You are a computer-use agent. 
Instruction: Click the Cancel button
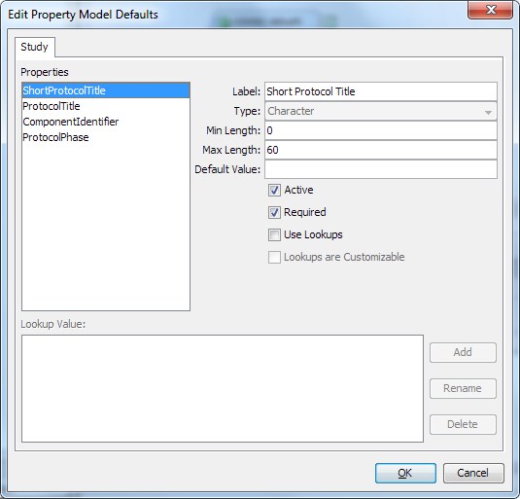tap(473, 473)
